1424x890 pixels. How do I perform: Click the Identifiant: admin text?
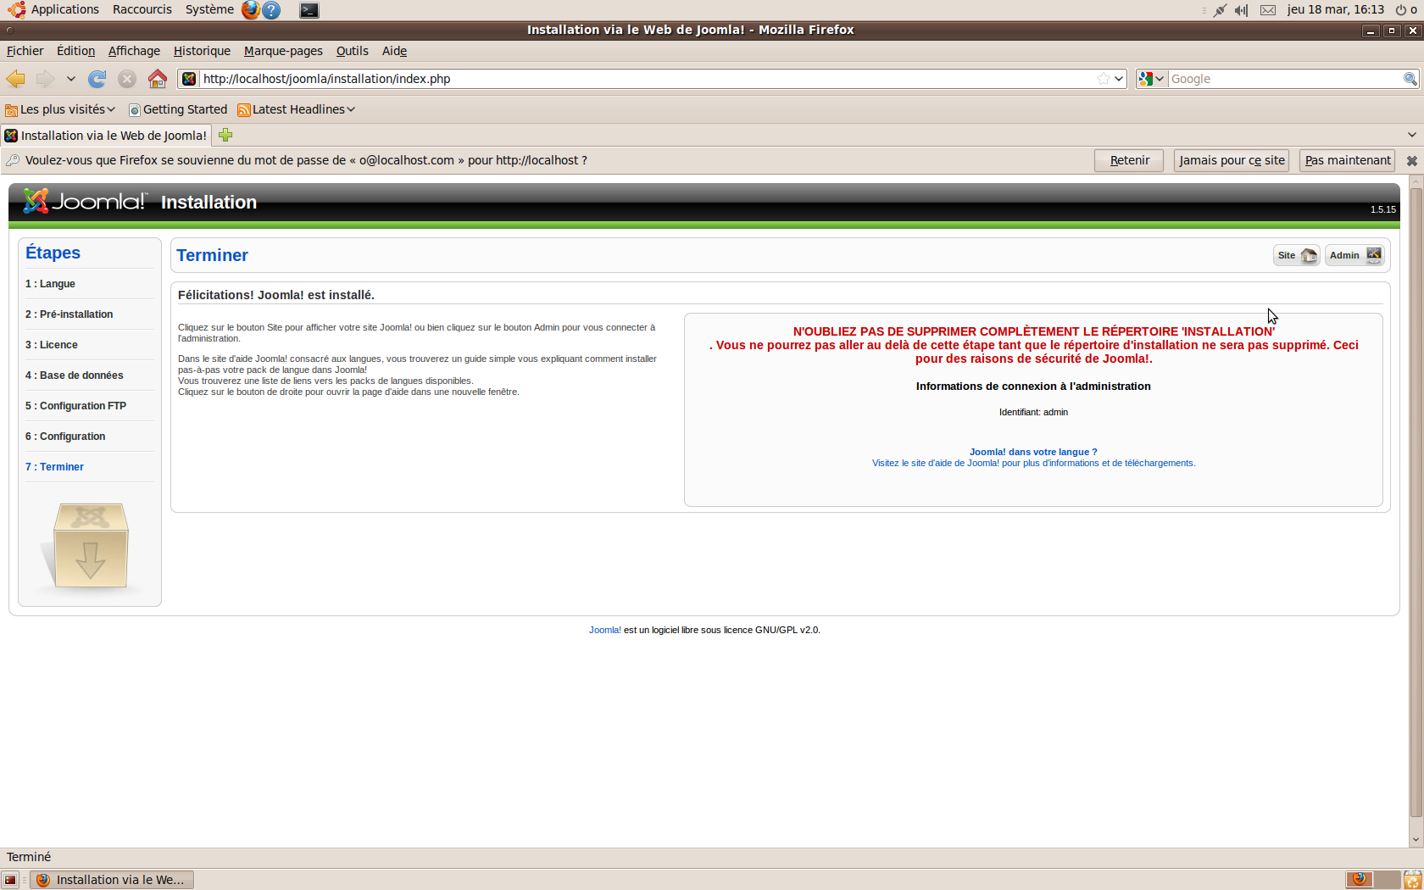[1033, 412]
